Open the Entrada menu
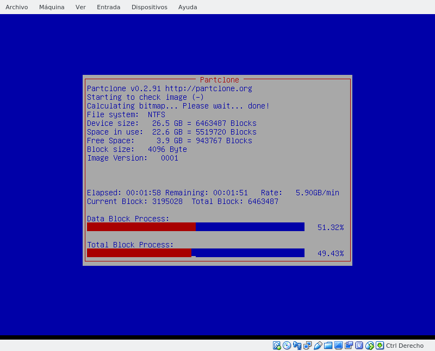The width and height of the screenshot is (435, 351). click(108, 7)
